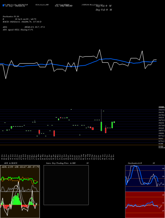Click the 101249 price axis label
The image size is (165, 218).
tap(161, 128)
